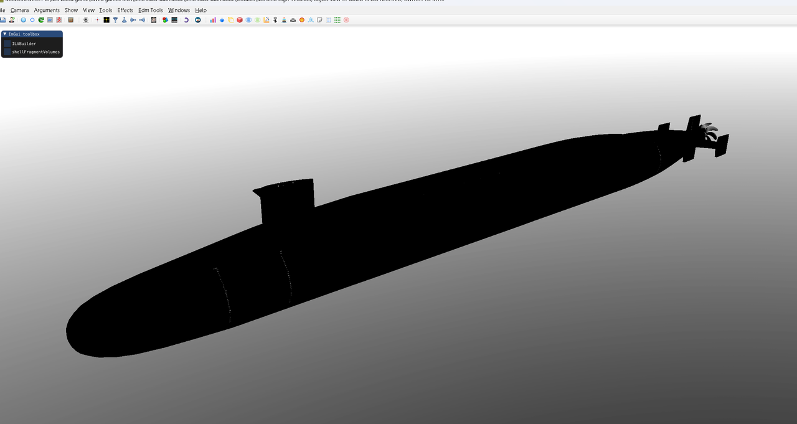Viewport: 797px width, 424px height.
Task: Click the blue upward-pointing cone view icon
Action: [124, 20]
